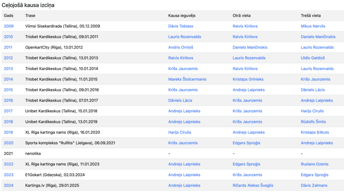Click the Ruslans Dzenis link
Screen dimensions: 344x192
click(314, 164)
